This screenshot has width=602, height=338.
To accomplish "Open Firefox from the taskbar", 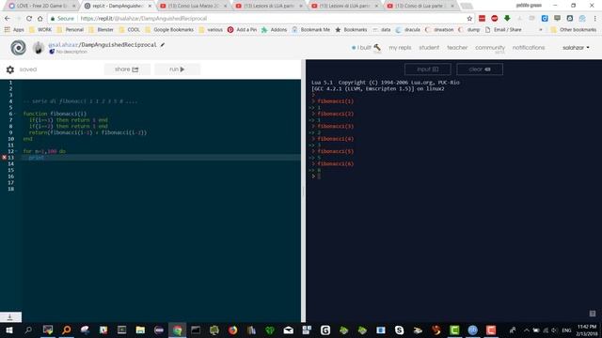I will coord(232,330).
